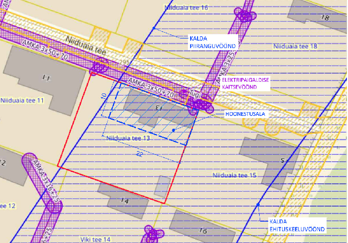This screenshot has width=348, height=243.
Task: Select the dimension value 22 below the building area
Action: tap(139, 154)
